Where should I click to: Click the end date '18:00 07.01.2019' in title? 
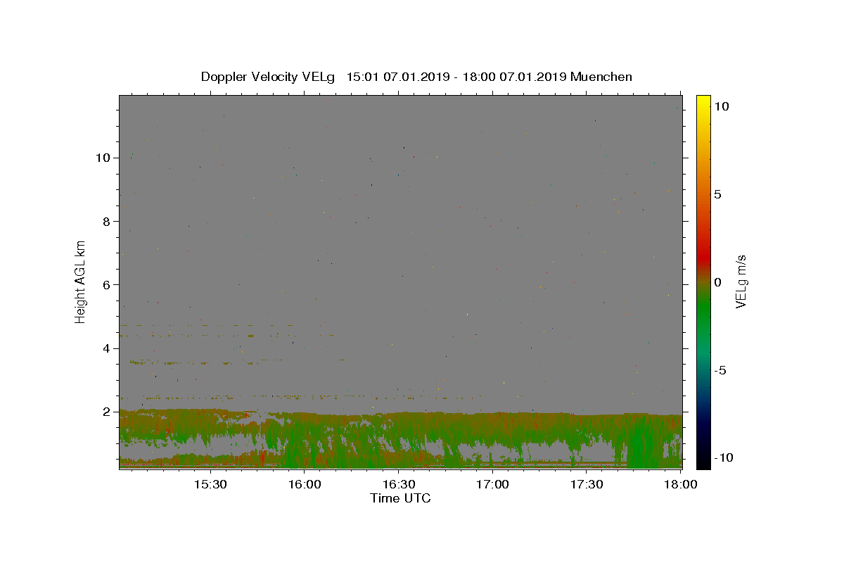pyautogui.click(x=515, y=77)
